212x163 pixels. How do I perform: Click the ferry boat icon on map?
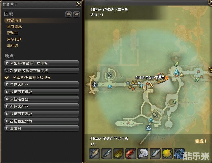148,128
